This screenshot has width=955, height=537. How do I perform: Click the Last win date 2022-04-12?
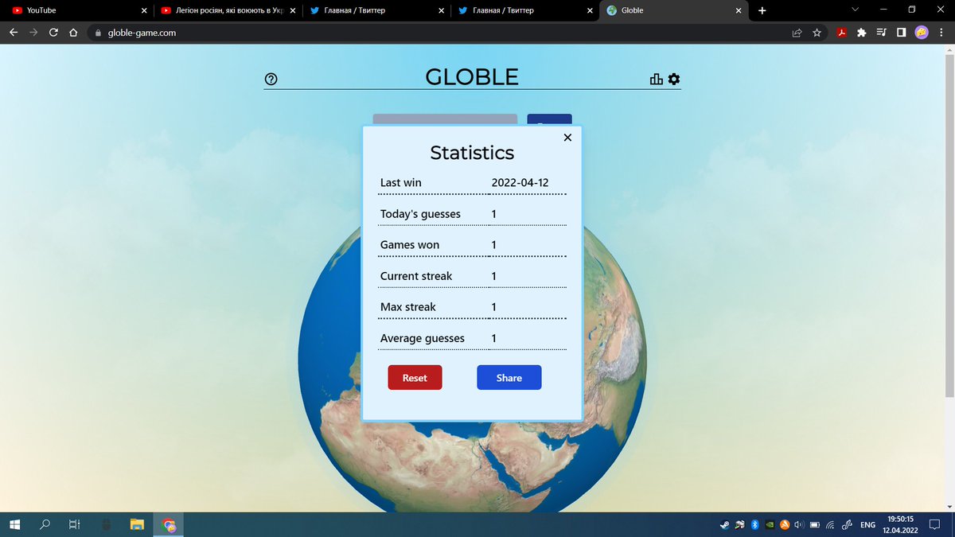[x=520, y=183]
